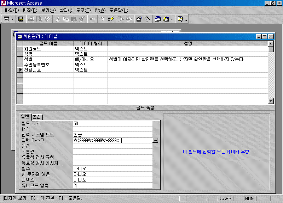This screenshot has height=203, width=283.
Task: Click the 필드 크기 value box
Action: pyautogui.click(x=112, y=123)
